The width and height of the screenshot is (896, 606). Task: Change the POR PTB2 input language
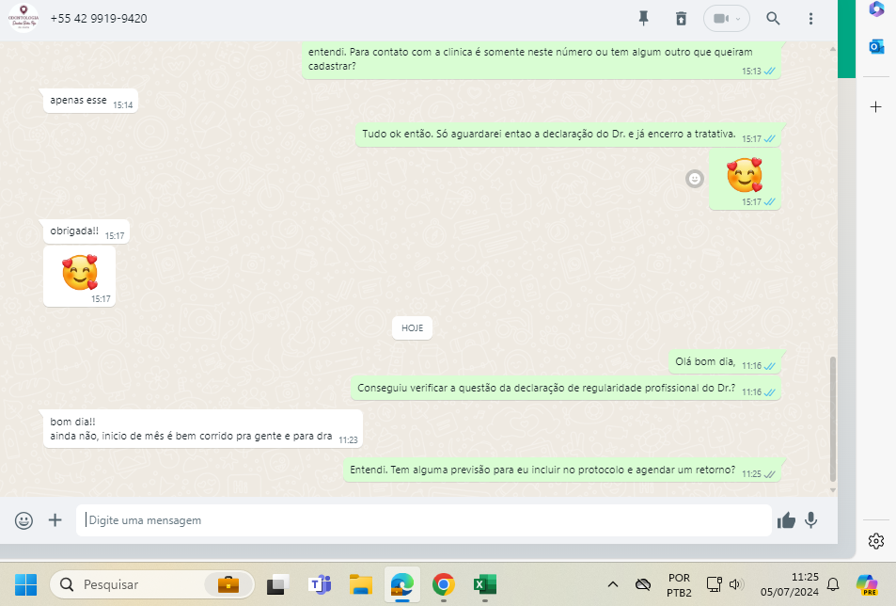[679, 585]
